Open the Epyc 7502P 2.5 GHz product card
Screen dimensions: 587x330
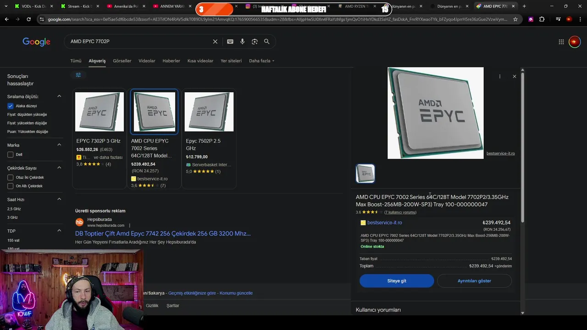209,138
